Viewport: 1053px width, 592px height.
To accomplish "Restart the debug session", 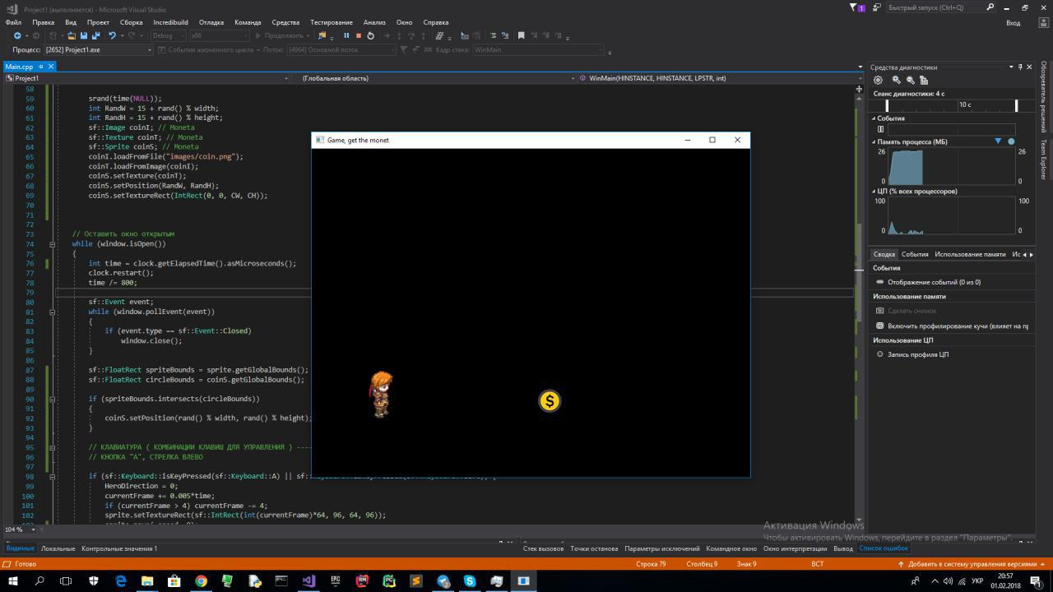I will coord(370,35).
